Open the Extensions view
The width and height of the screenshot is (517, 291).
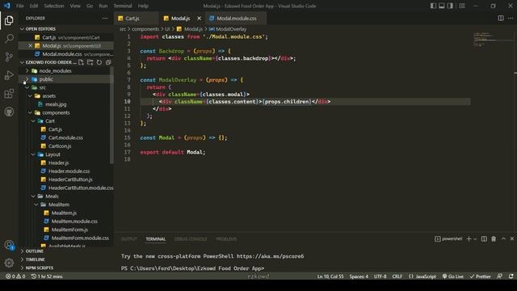[9, 94]
